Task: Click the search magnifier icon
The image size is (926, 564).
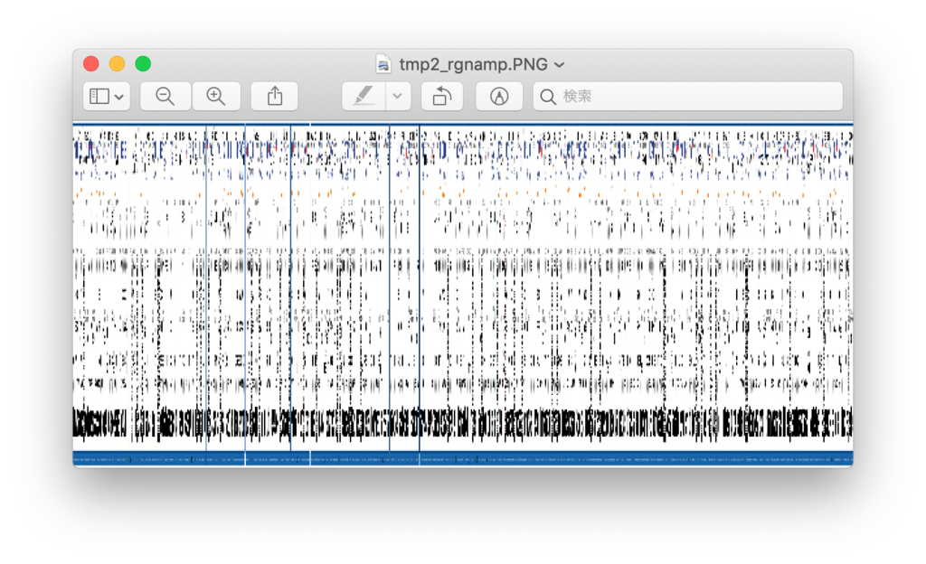Action: pos(548,97)
